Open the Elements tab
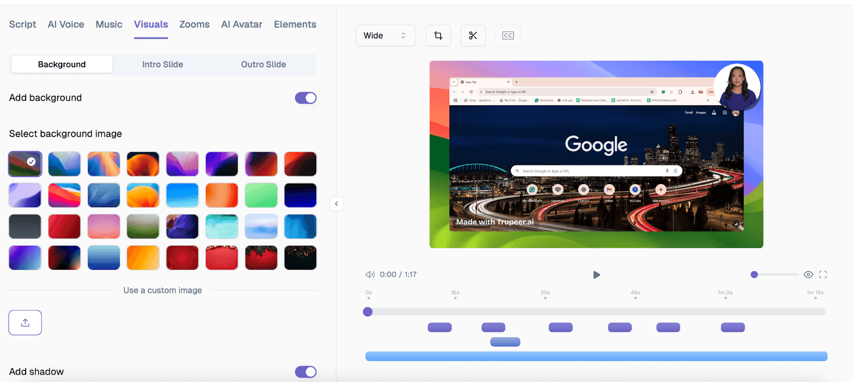The height and width of the screenshot is (382, 853). [295, 24]
